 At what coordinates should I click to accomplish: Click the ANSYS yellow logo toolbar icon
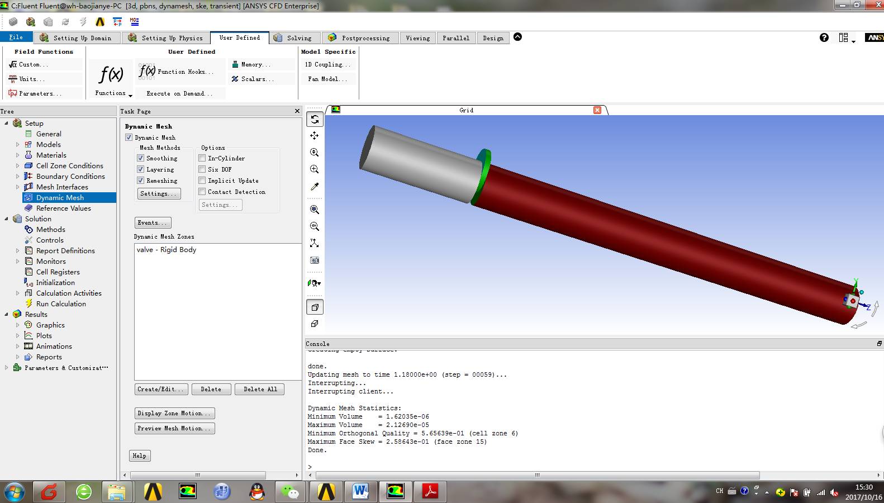(x=100, y=22)
